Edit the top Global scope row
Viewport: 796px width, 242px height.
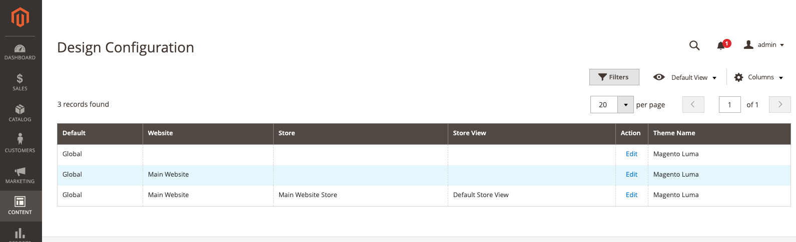pyautogui.click(x=631, y=154)
